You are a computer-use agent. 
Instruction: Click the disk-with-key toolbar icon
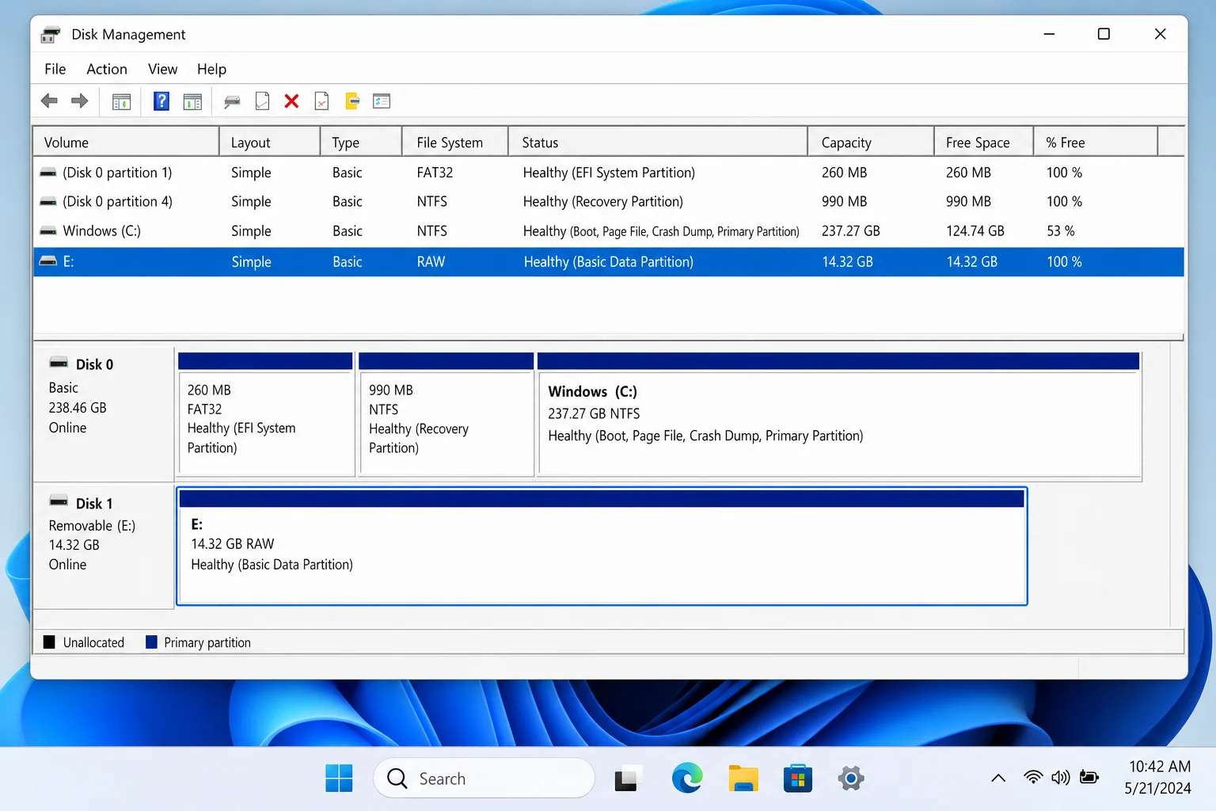coord(232,101)
